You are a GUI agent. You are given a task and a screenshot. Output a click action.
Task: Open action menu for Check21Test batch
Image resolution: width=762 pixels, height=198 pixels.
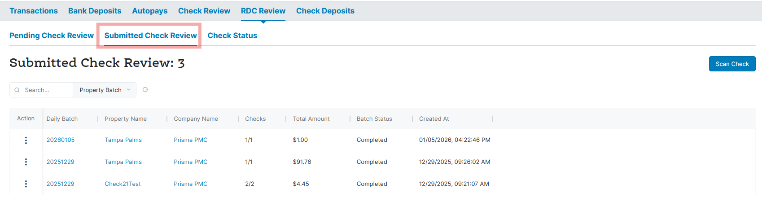click(26, 184)
